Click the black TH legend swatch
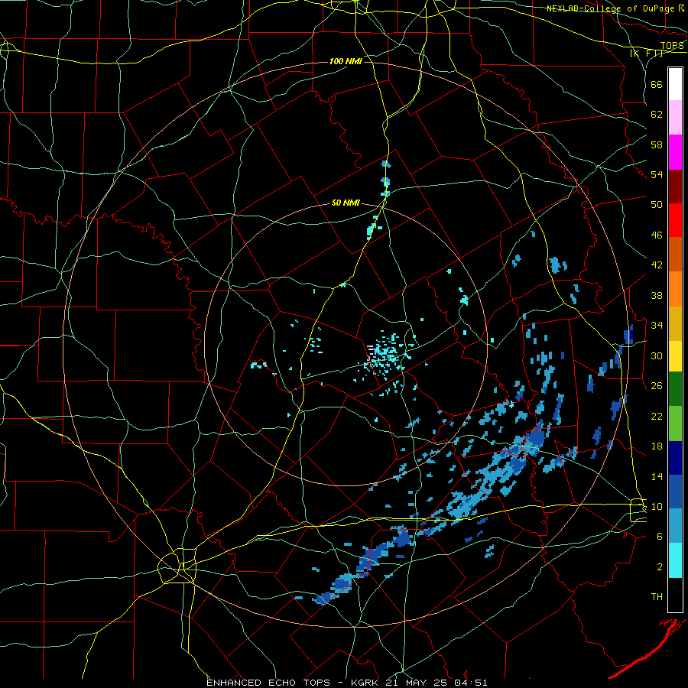Viewport: 688px width, 688px height. (x=675, y=595)
